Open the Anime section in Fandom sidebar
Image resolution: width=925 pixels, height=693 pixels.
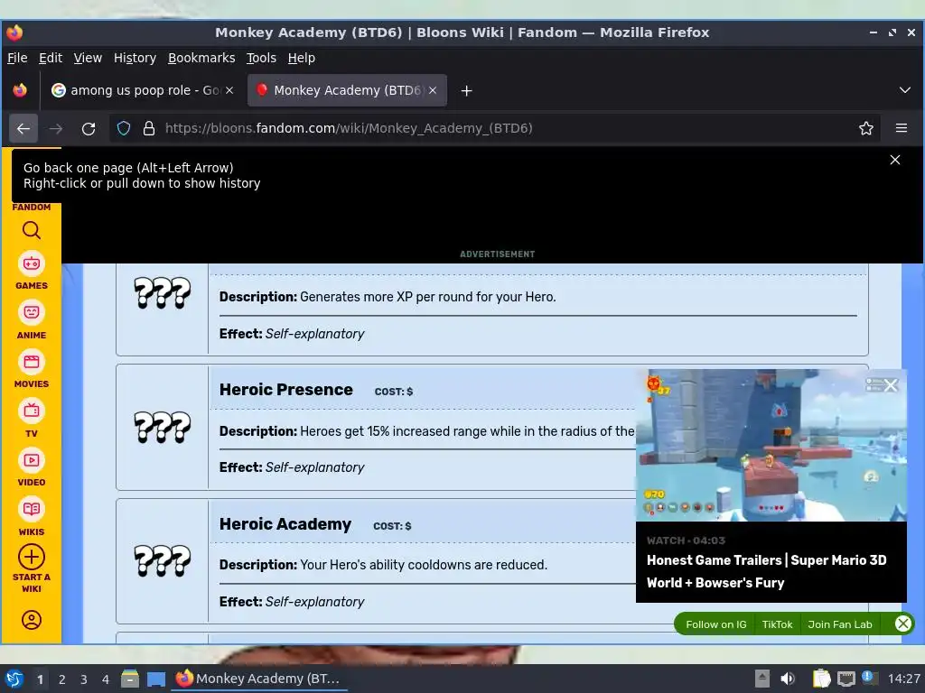(32, 320)
